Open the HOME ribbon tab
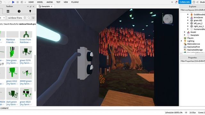 [x=31, y=2]
